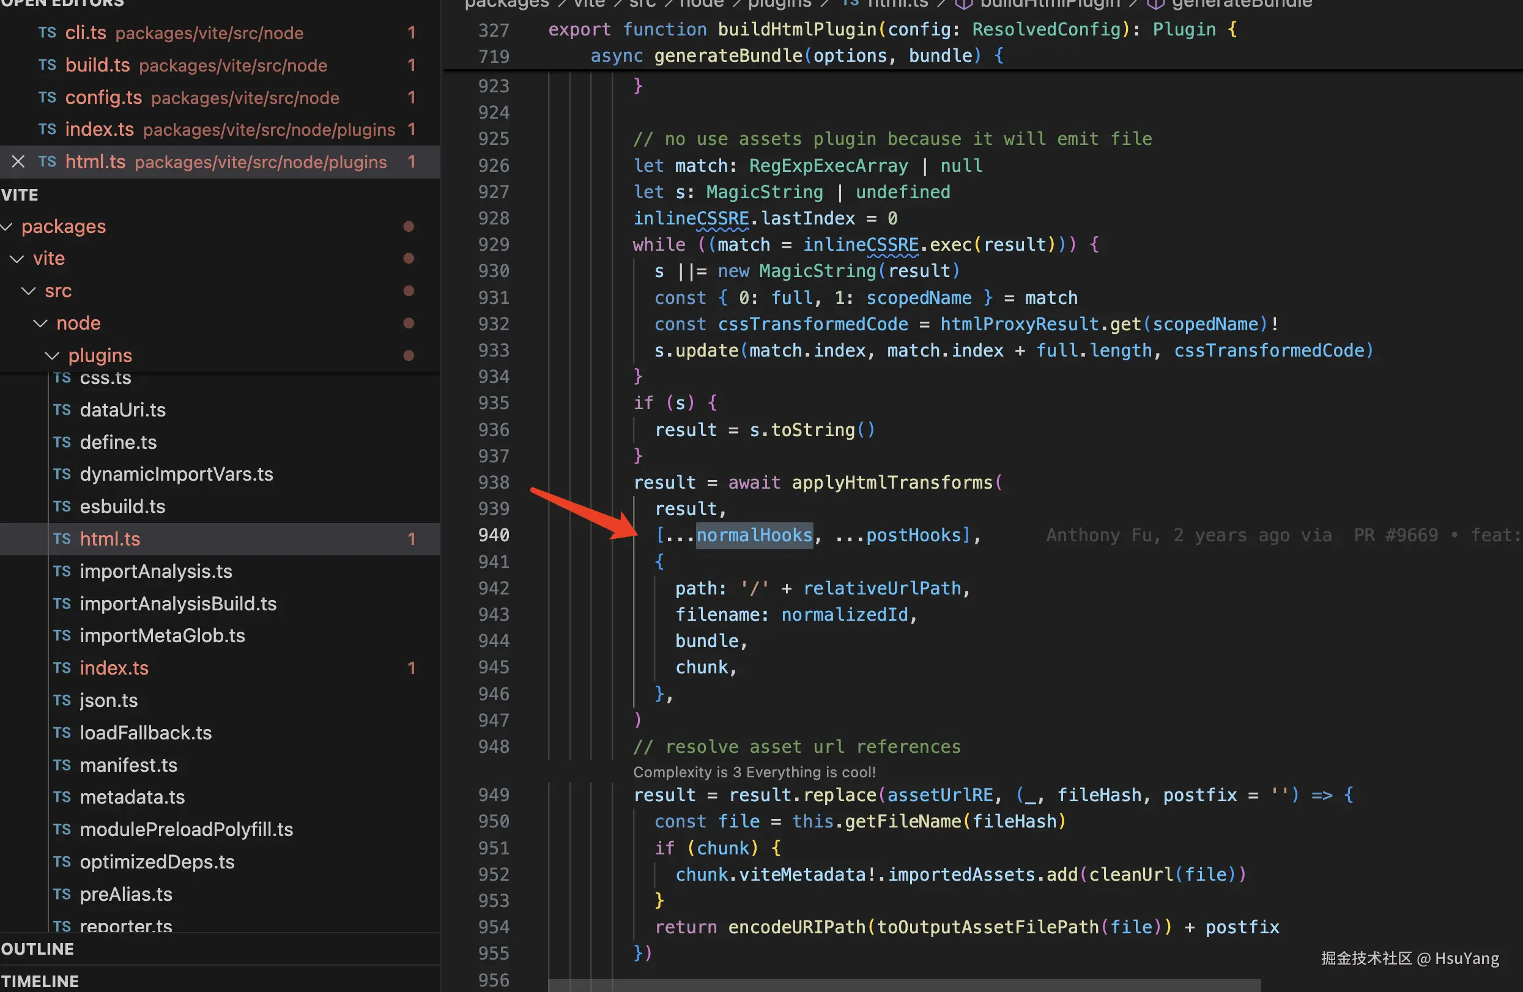Collapse the plugins folder chevron

(53, 356)
